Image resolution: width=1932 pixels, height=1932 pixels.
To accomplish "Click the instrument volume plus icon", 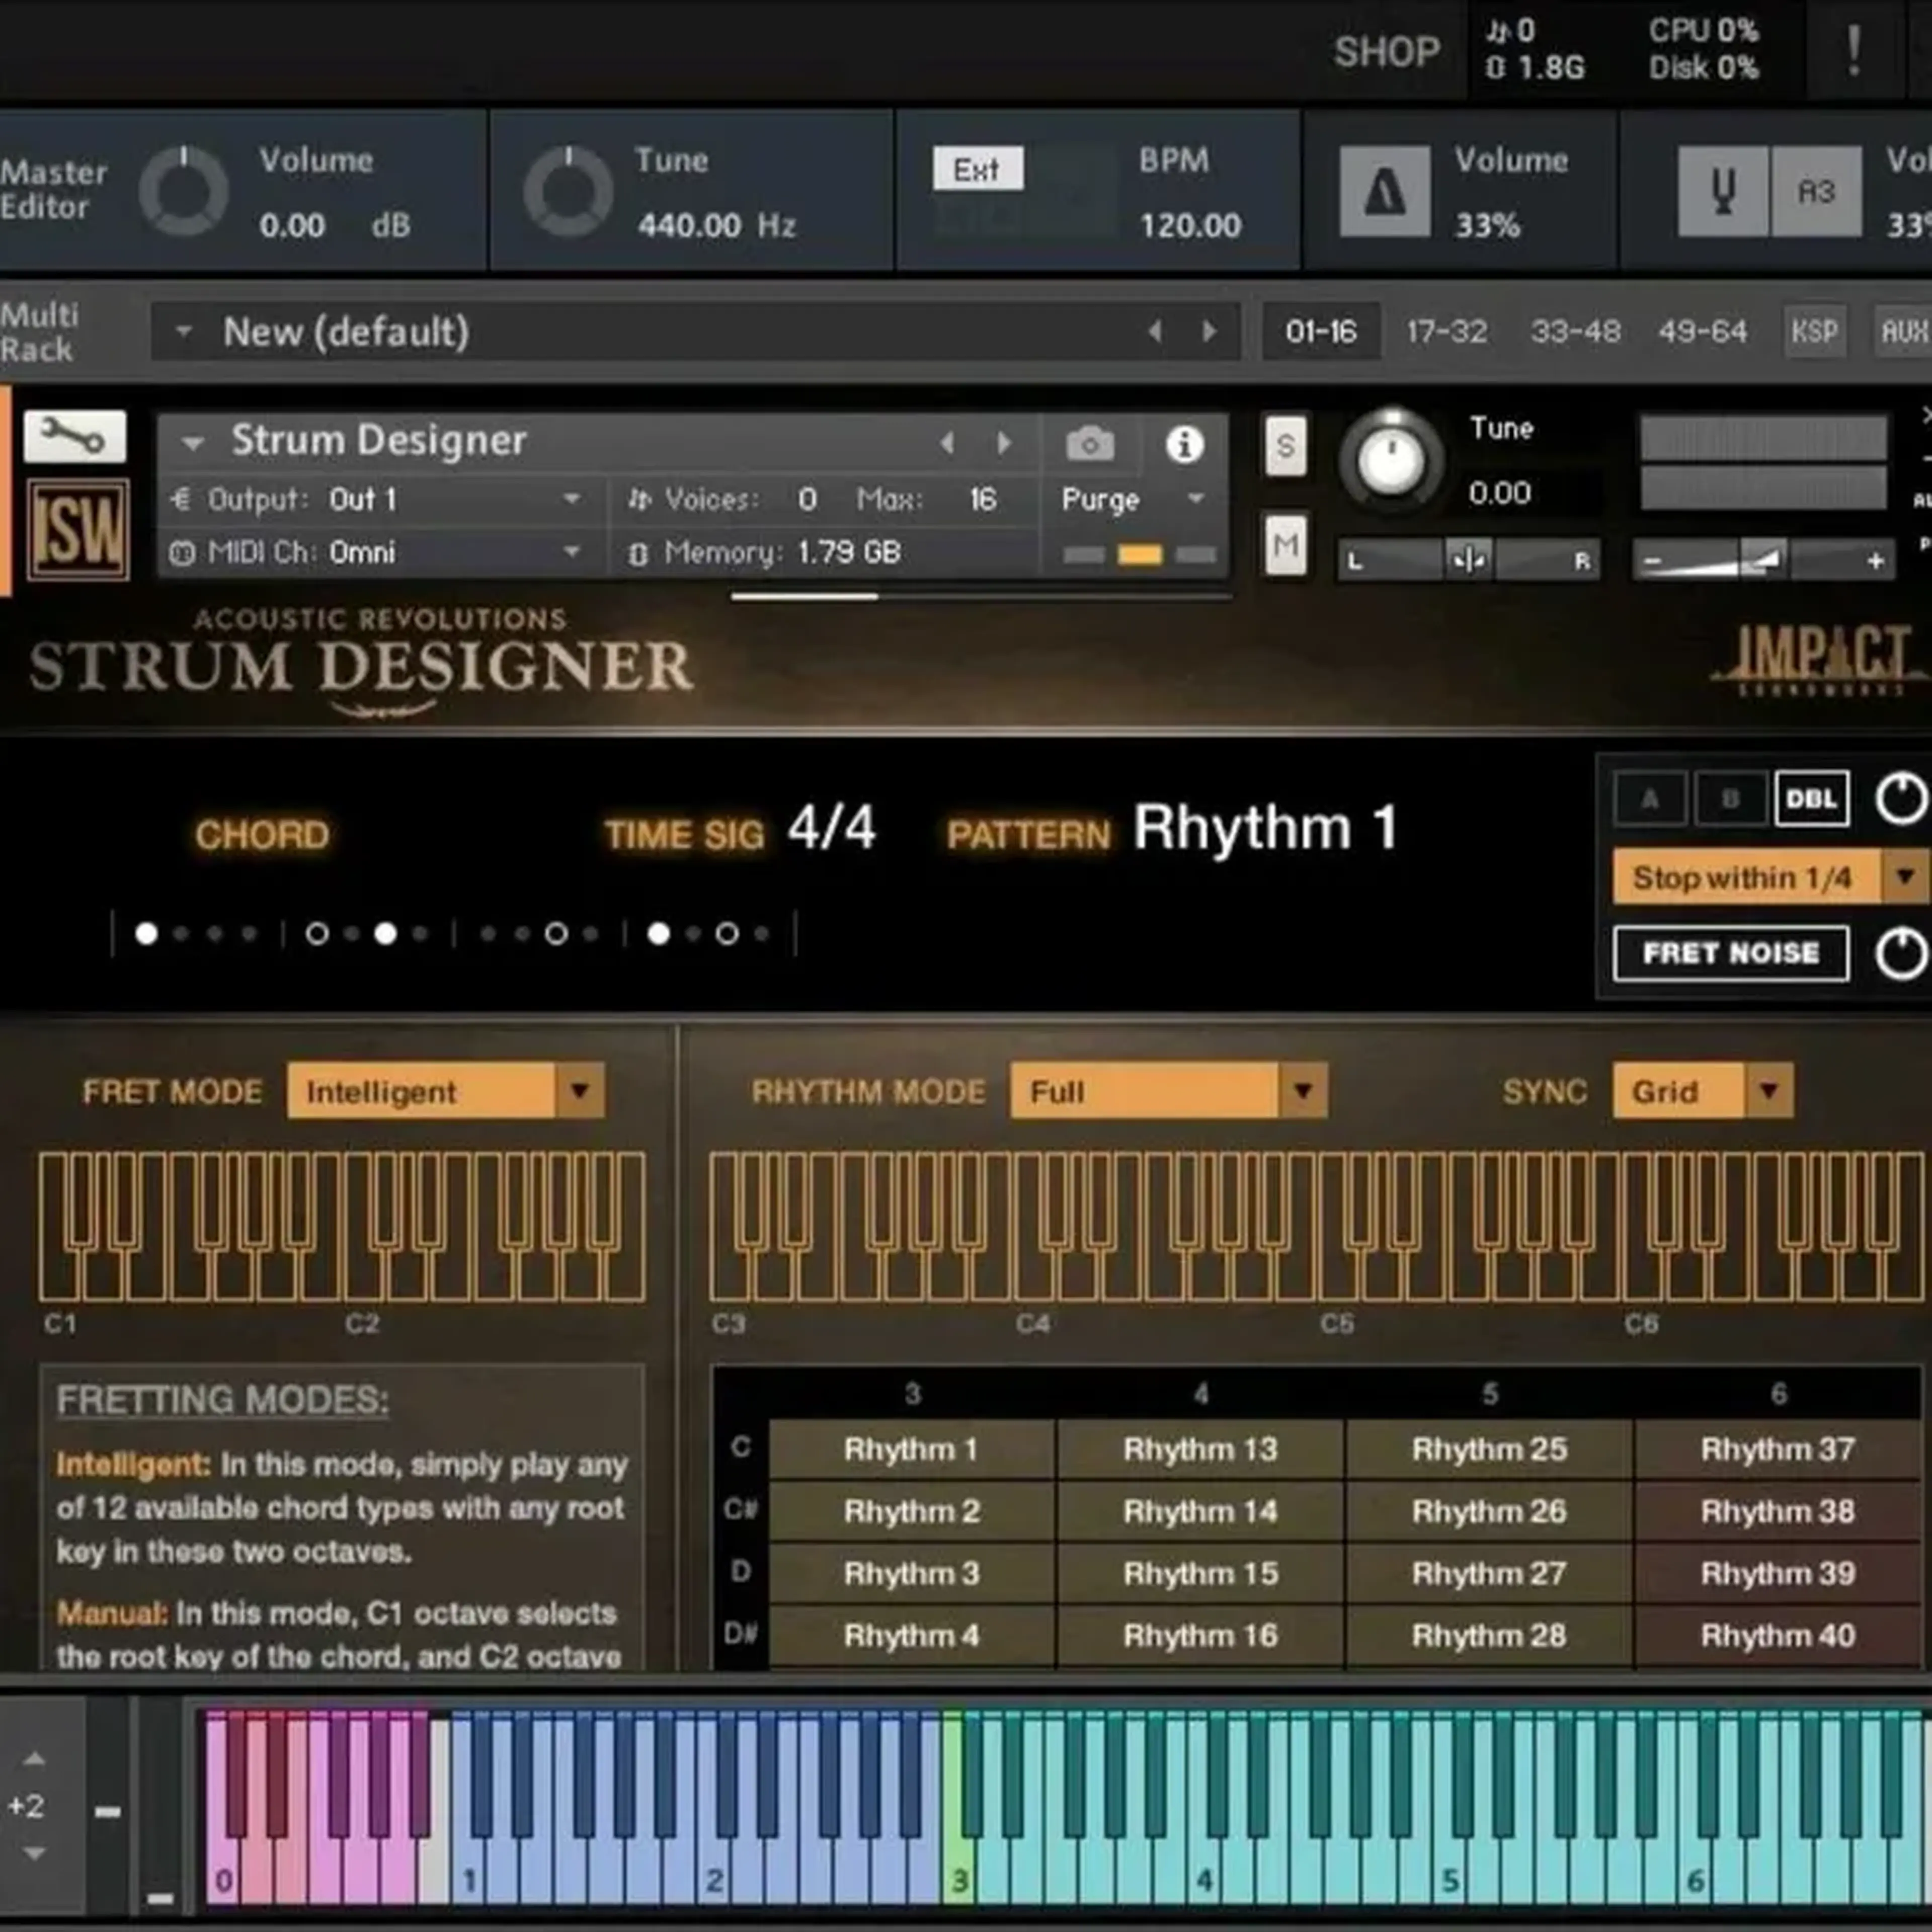I will (x=1875, y=561).
